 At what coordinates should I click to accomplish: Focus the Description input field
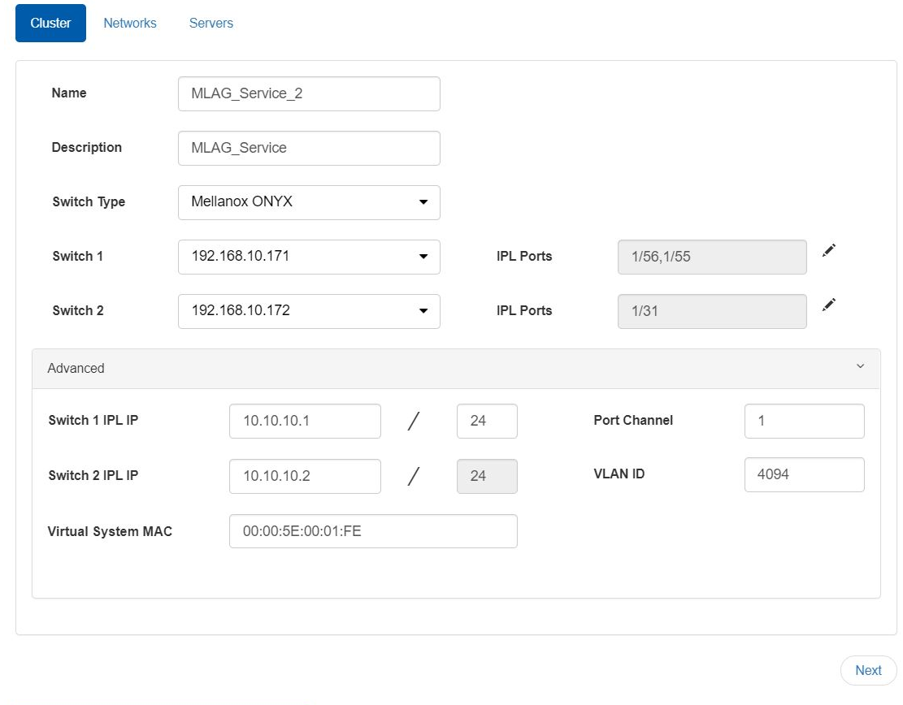(309, 148)
